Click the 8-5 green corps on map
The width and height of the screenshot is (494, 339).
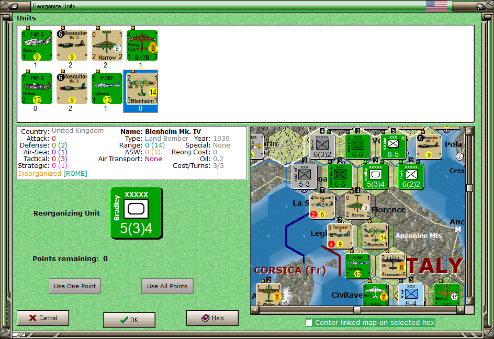point(393,146)
